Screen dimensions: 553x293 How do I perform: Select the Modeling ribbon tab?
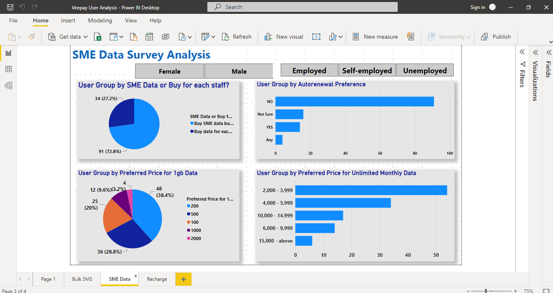pos(100,20)
